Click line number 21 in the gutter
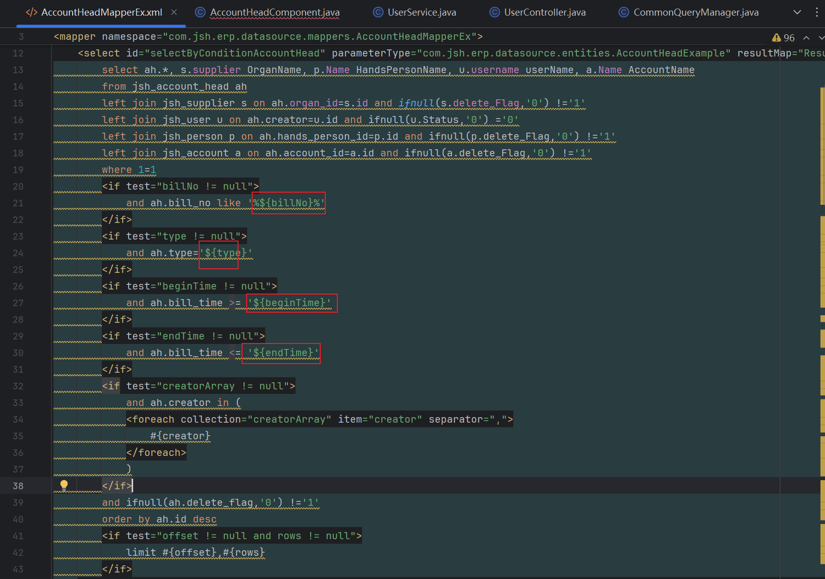The image size is (825, 579). 18,203
